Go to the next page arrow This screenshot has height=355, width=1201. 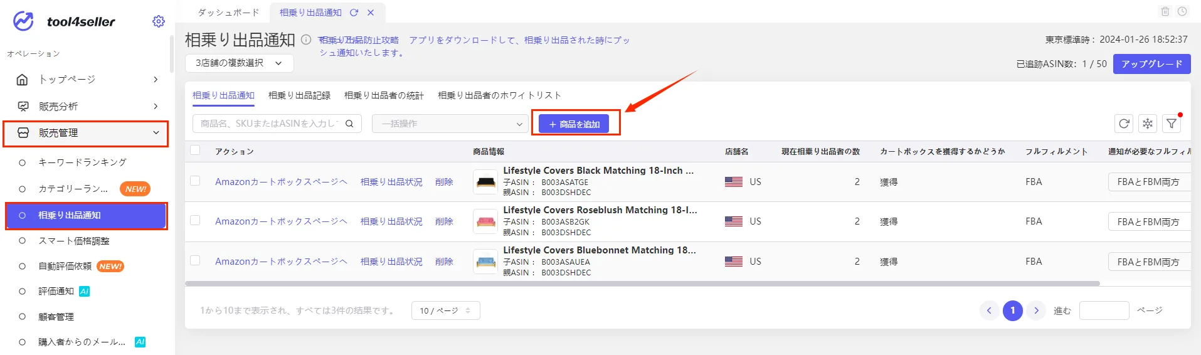tap(1036, 310)
